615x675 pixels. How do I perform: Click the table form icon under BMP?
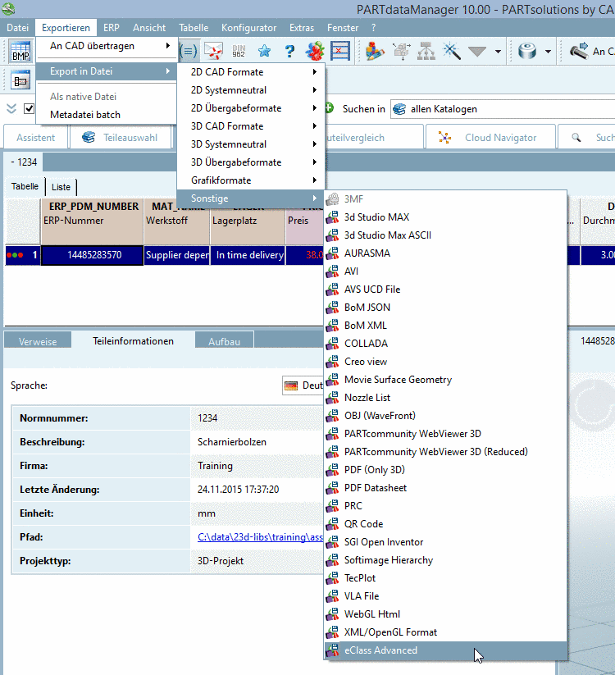[20, 80]
